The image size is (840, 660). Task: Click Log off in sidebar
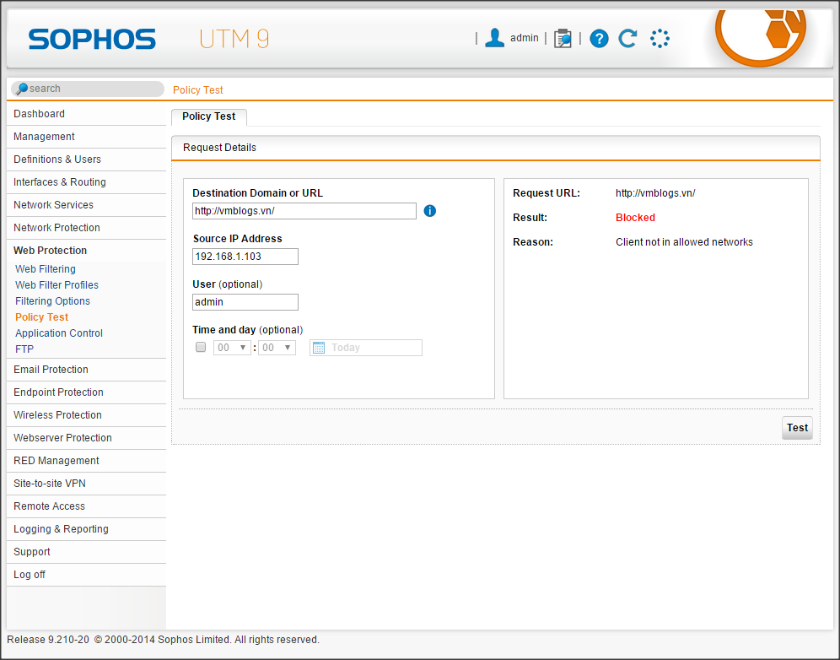click(x=30, y=575)
